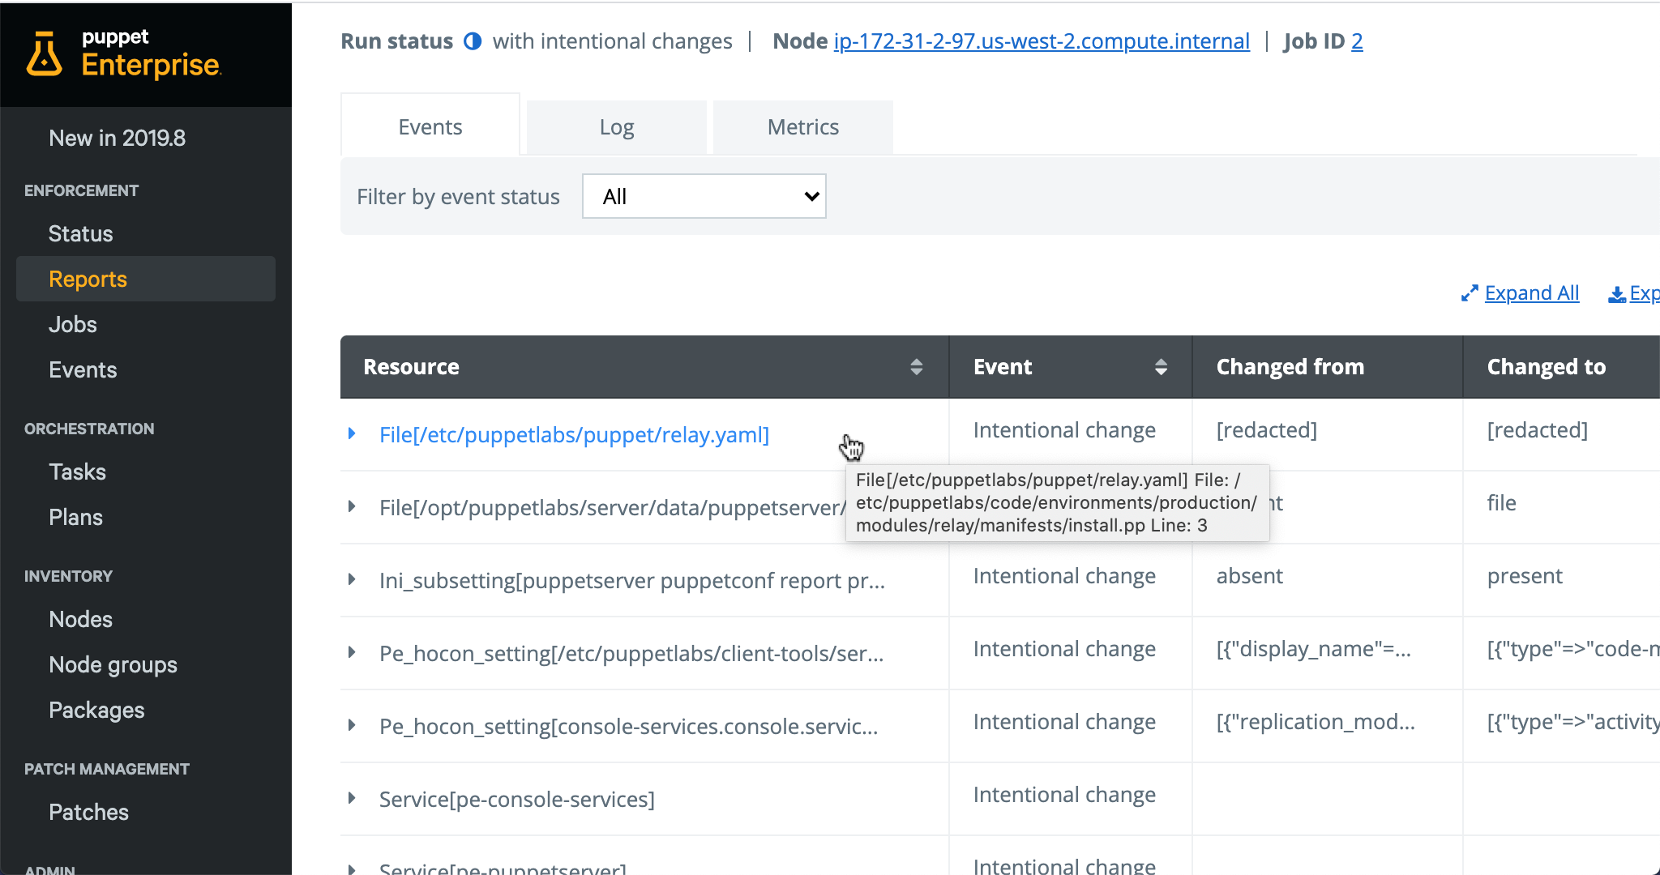
Task: Expand the relay.yaml file resource row
Action: click(x=352, y=433)
